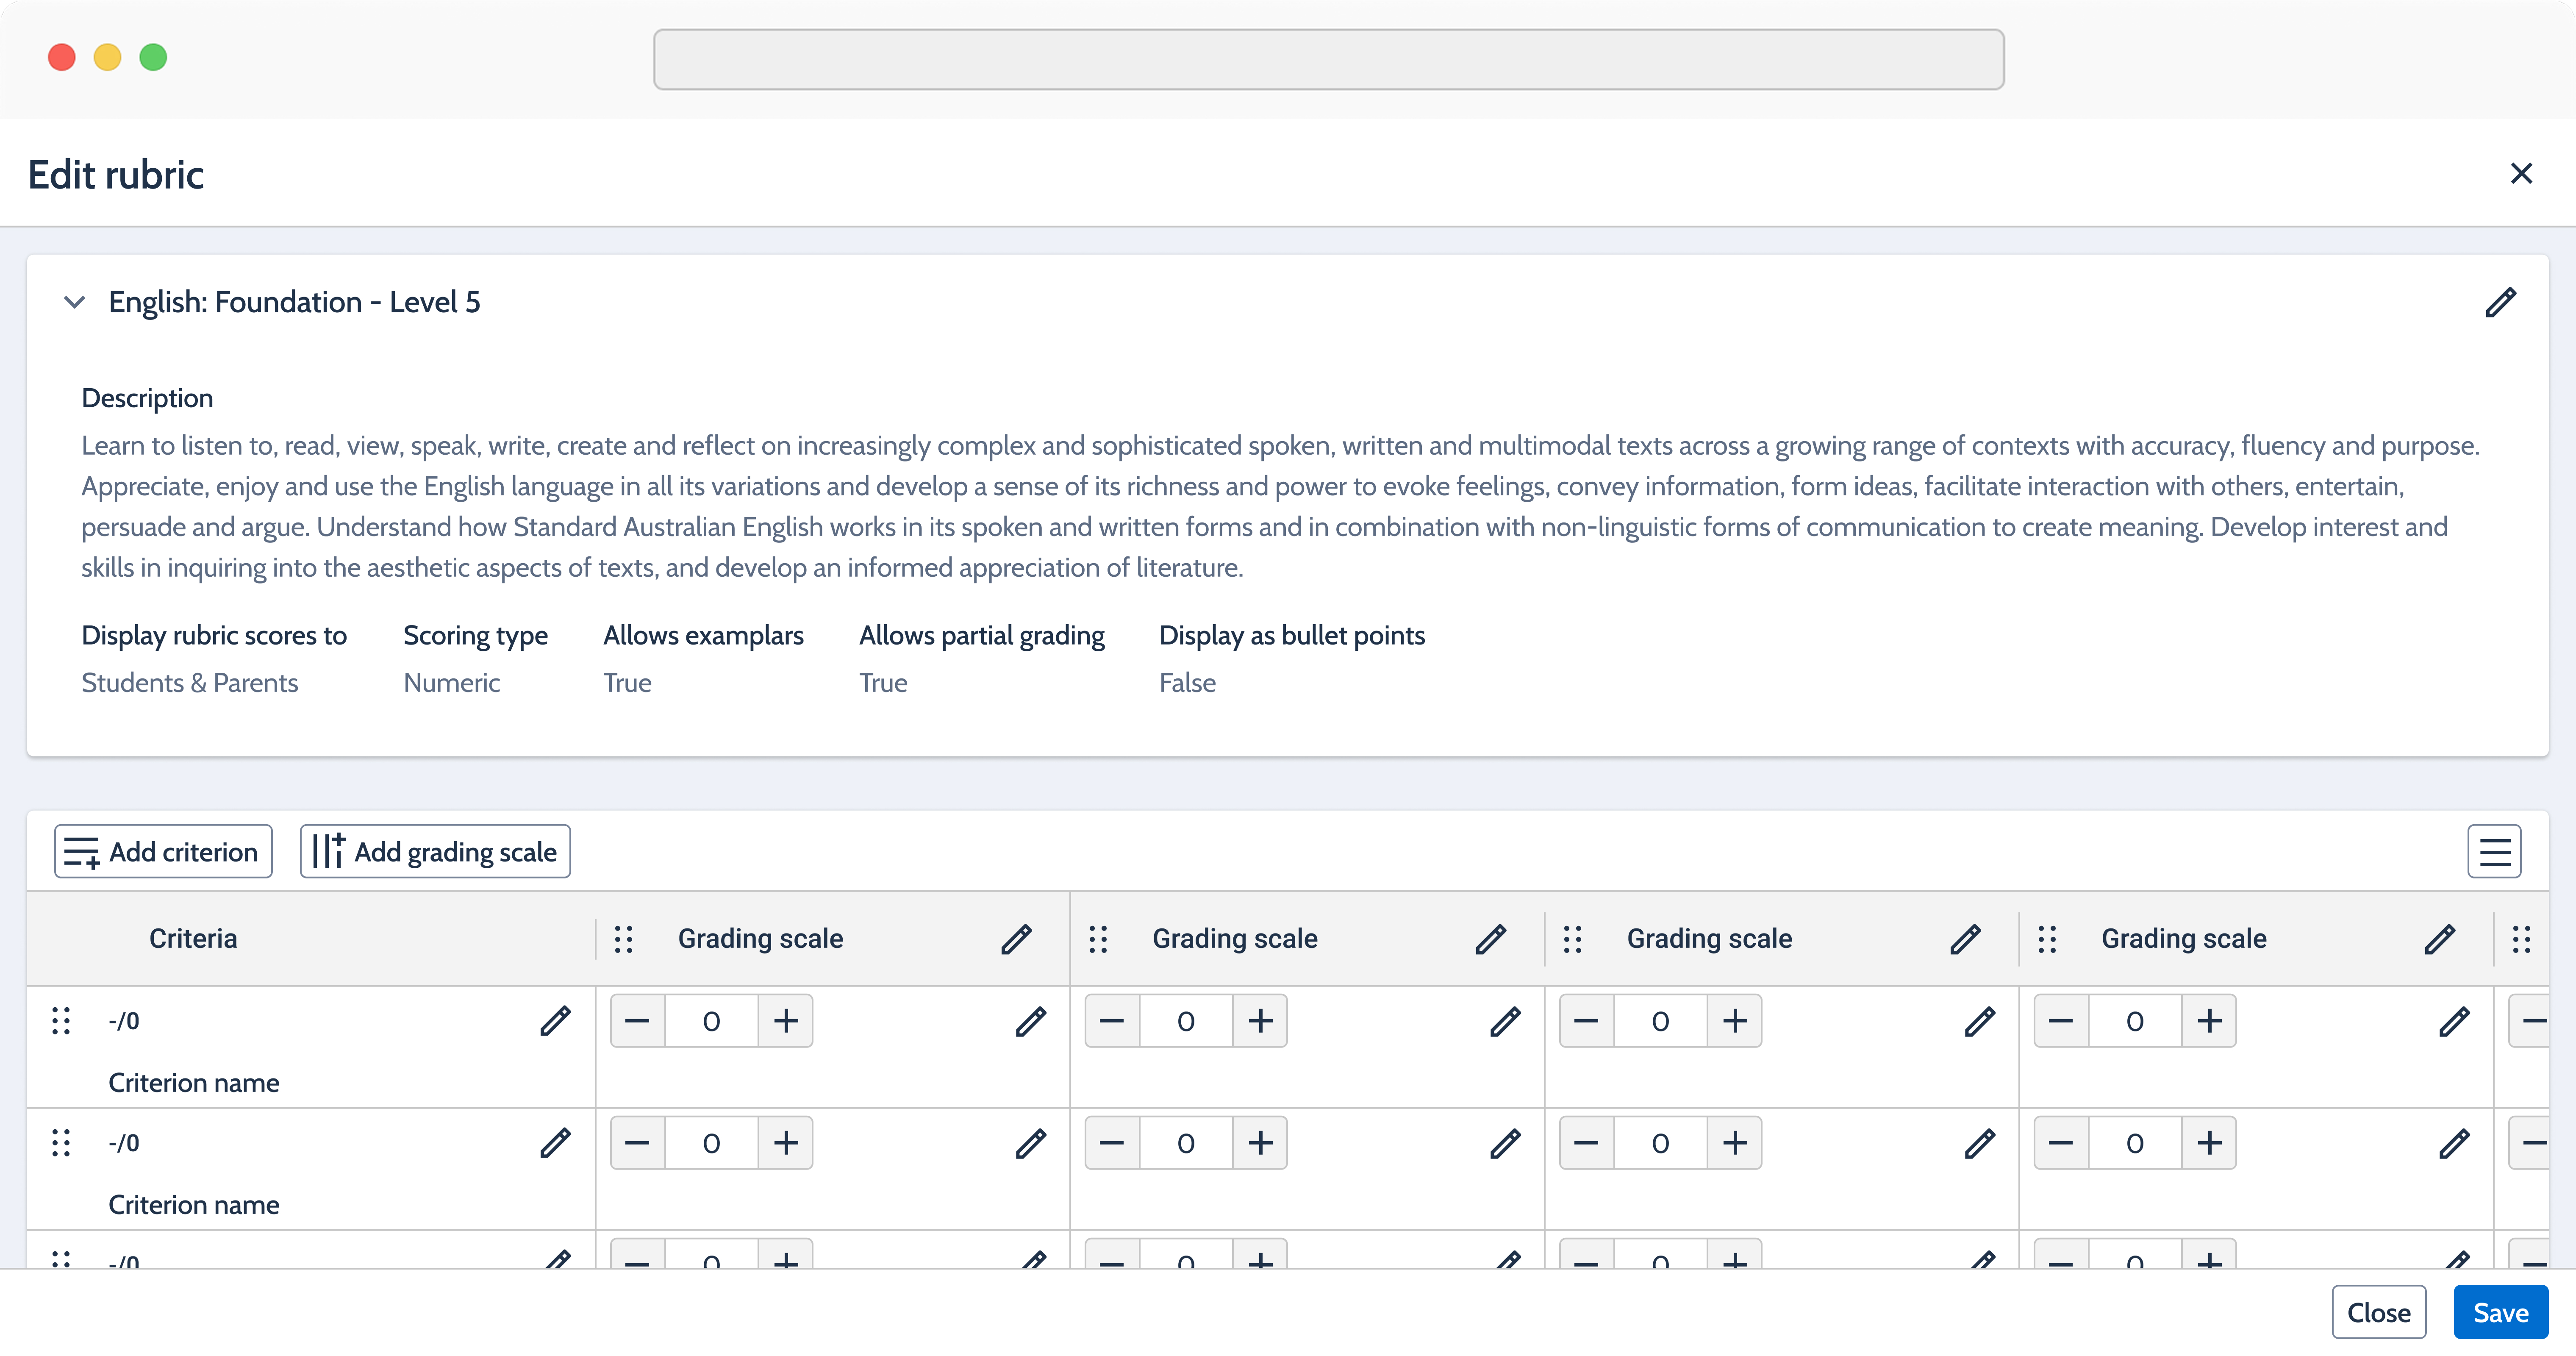2576x1356 pixels.
Task: Decrease second row, second grading scale score
Action: pyautogui.click(x=1112, y=1142)
